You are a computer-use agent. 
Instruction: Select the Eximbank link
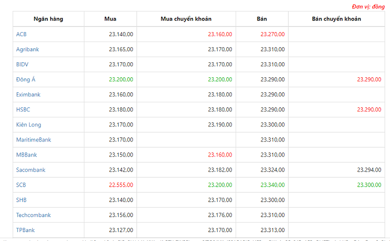coord(28,95)
